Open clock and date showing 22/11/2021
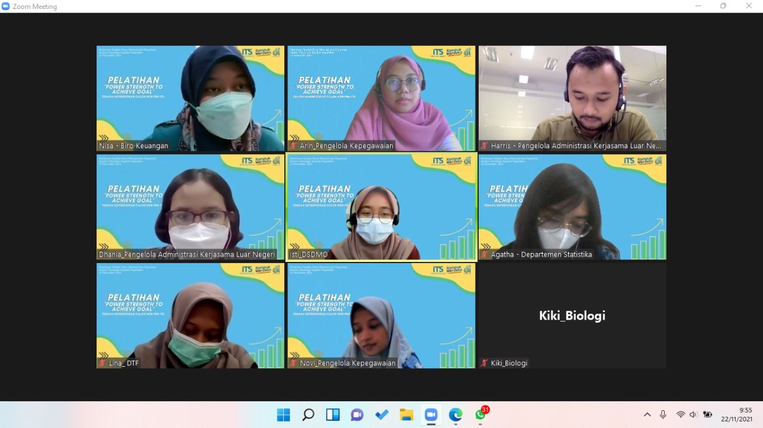 (x=737, y=415)
